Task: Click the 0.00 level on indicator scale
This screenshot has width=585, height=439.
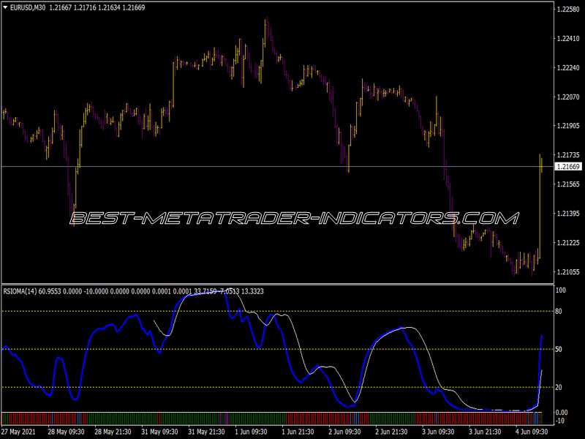Action: [x=562, y=413]
